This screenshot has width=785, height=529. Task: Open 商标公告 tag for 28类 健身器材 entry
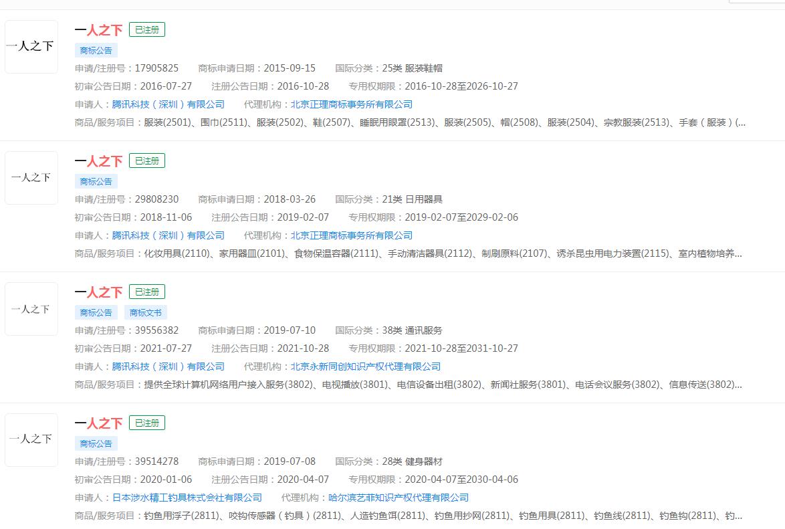[96, 443]
